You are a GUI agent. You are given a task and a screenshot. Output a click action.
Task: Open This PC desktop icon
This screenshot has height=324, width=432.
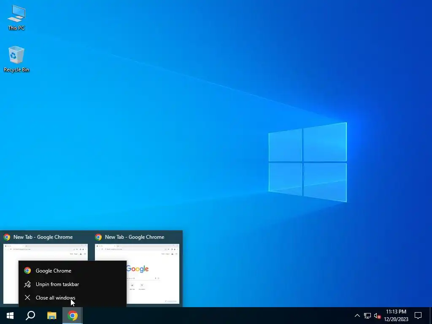click(16, 18)
